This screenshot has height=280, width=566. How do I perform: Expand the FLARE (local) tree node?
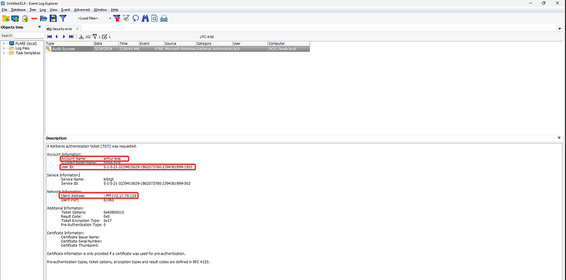click(4, 44)
